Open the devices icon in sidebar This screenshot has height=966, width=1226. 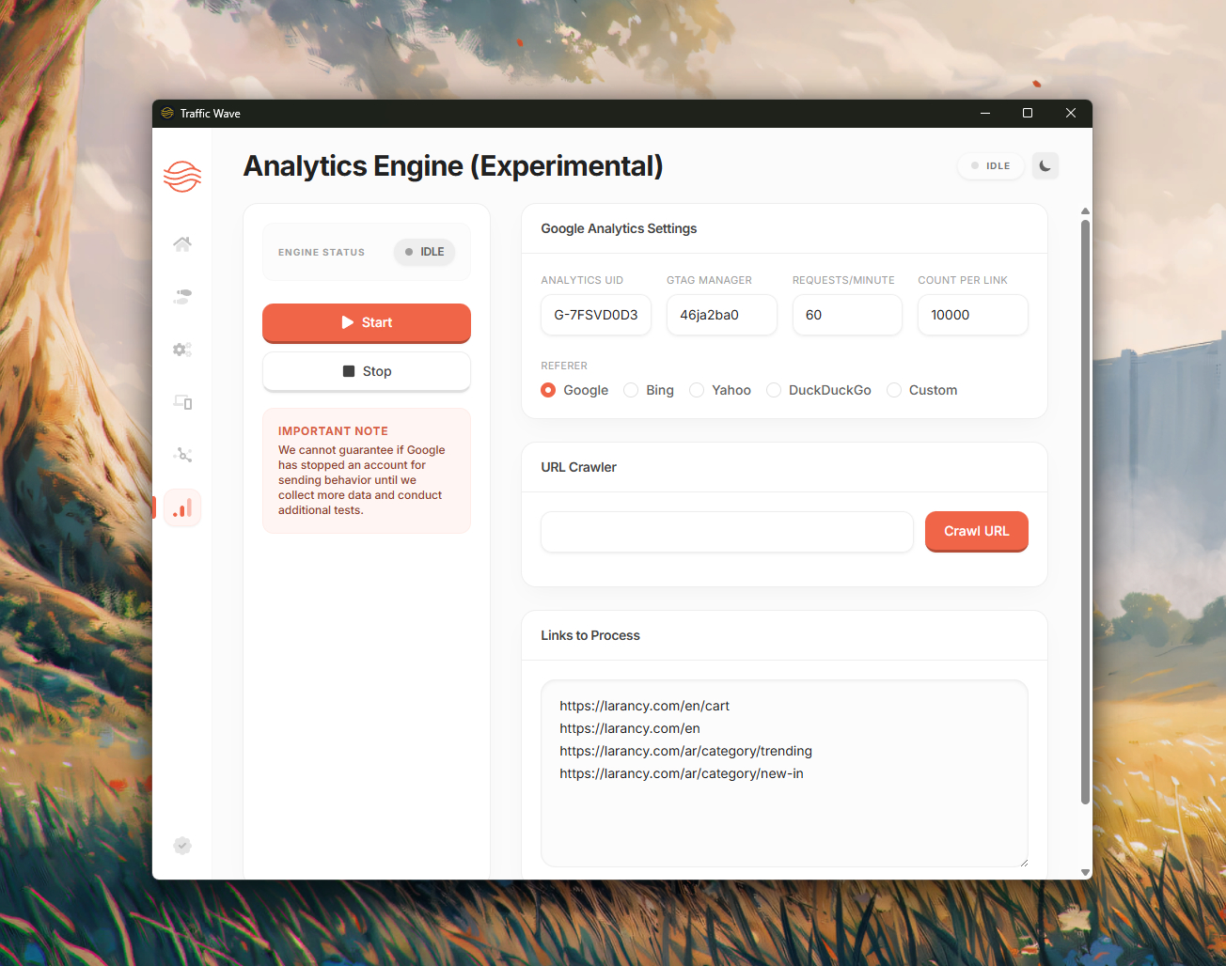[182, 402]
